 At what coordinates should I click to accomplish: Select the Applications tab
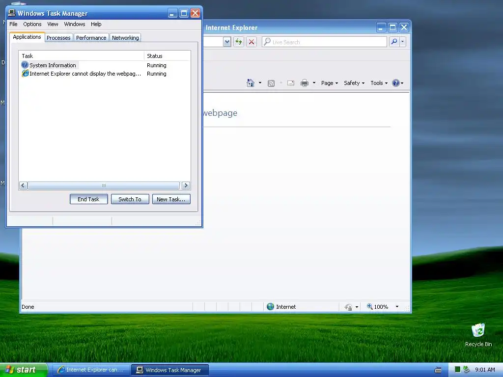27,37
